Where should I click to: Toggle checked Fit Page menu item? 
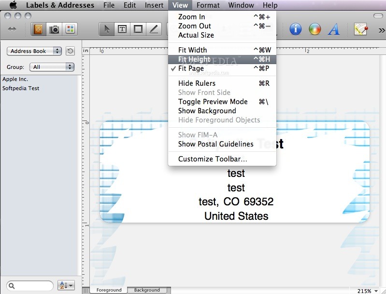pos(222,68)
